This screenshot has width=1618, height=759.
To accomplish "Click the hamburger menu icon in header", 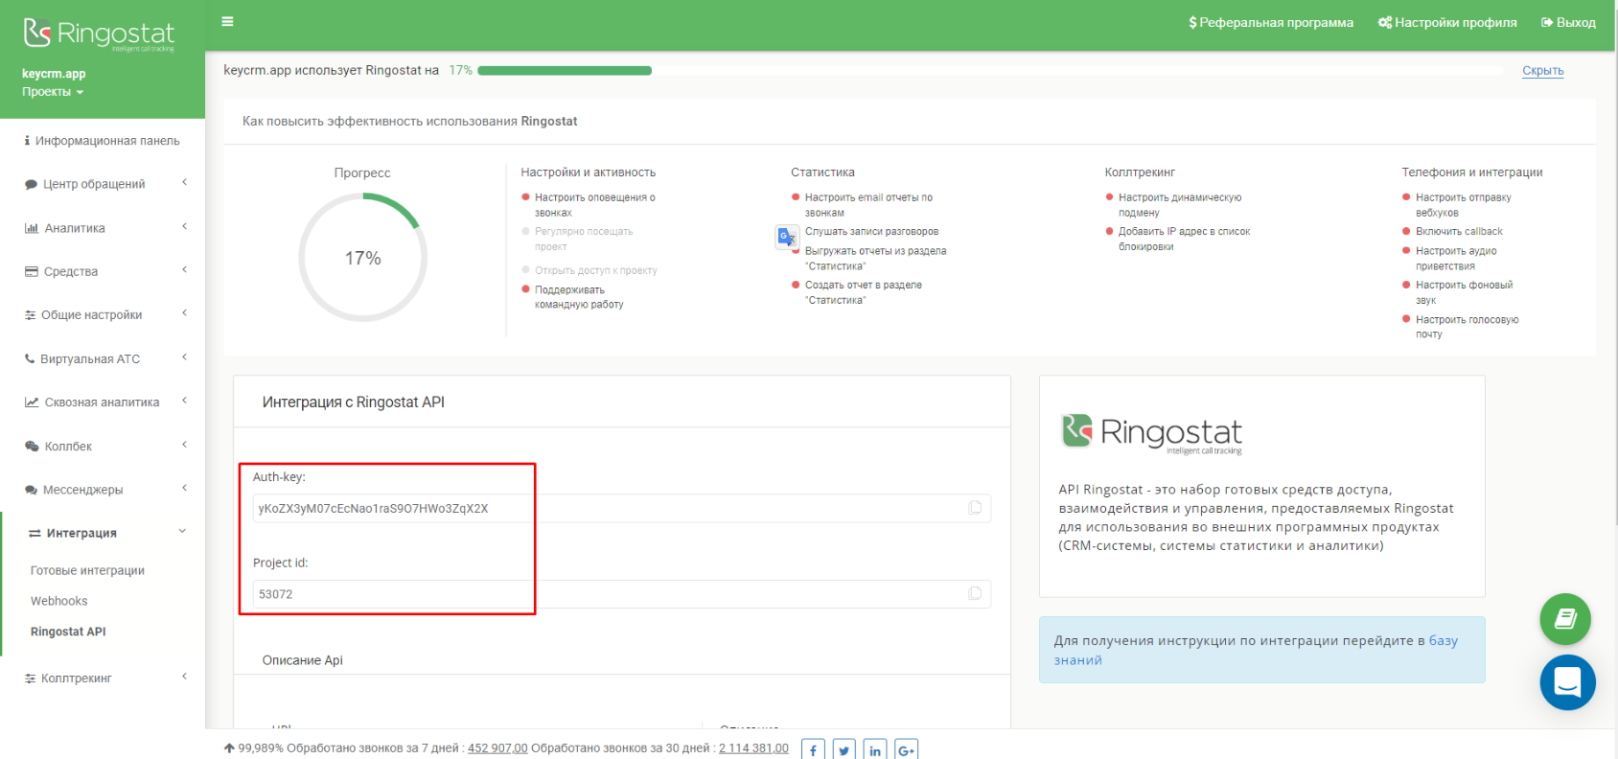I will tap(227, 21).
